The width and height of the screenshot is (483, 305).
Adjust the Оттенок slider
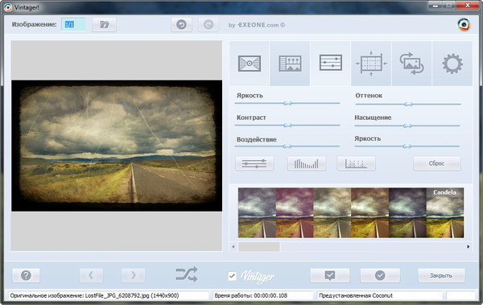pyautogui.click(x=408, y=104)
